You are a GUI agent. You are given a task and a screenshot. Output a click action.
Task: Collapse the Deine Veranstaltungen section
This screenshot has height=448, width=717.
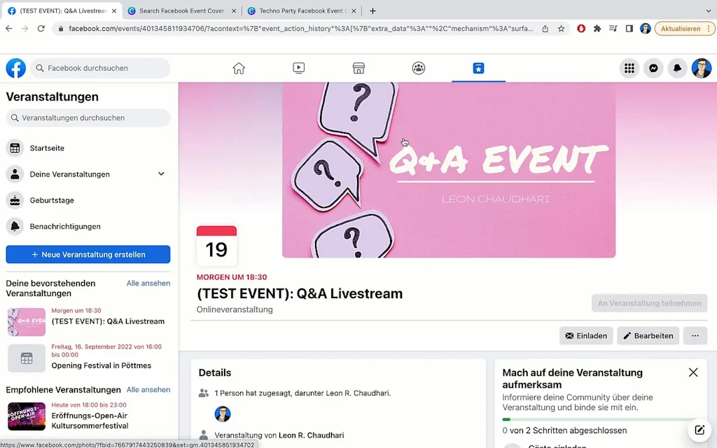162,174
